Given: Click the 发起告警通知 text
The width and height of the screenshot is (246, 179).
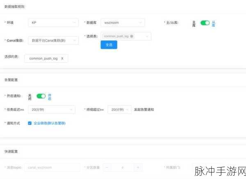Looking at the screenshot, I should tap(144, 109).
